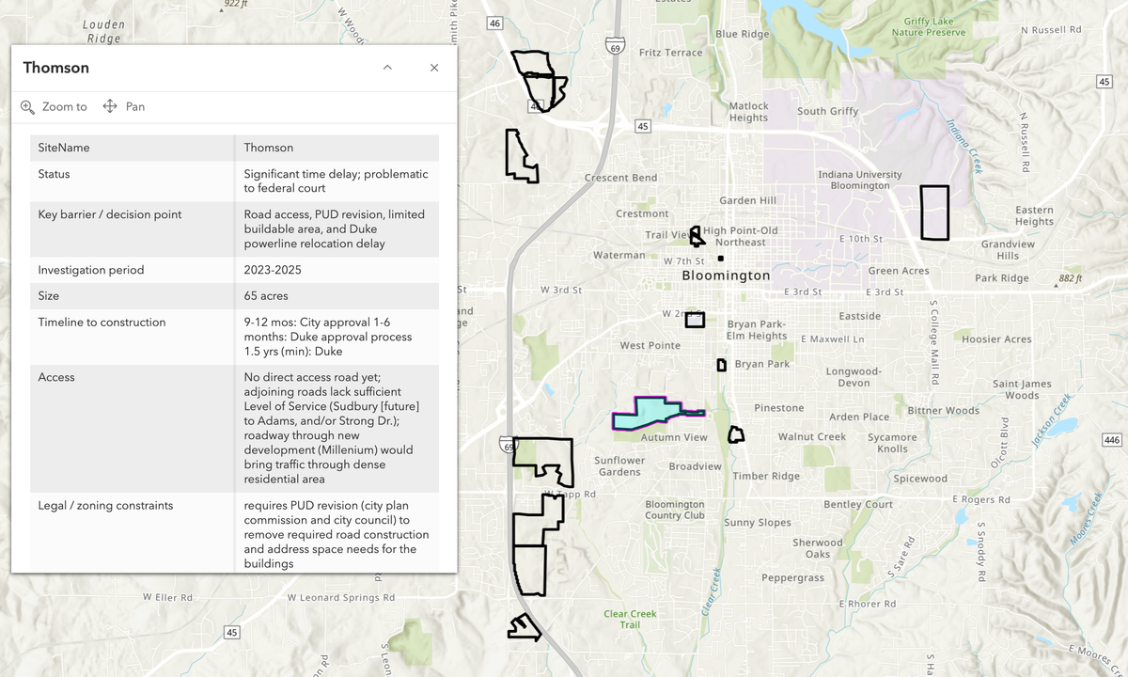Click the Sunflower Gardens label

(x=619, y=466)
